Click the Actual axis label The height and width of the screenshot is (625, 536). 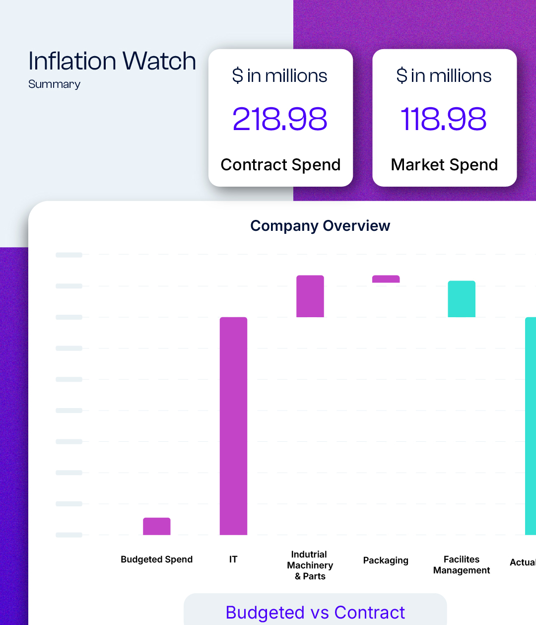[x=523, y=562]
